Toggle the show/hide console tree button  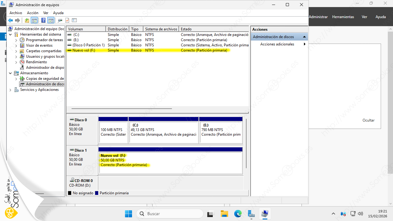point(34,21)
